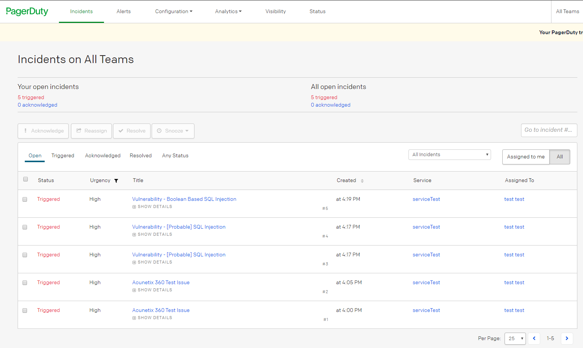Open All open incidents 0 acknowledged link
This screenshot has height=348, width=583.
point(331,105)
